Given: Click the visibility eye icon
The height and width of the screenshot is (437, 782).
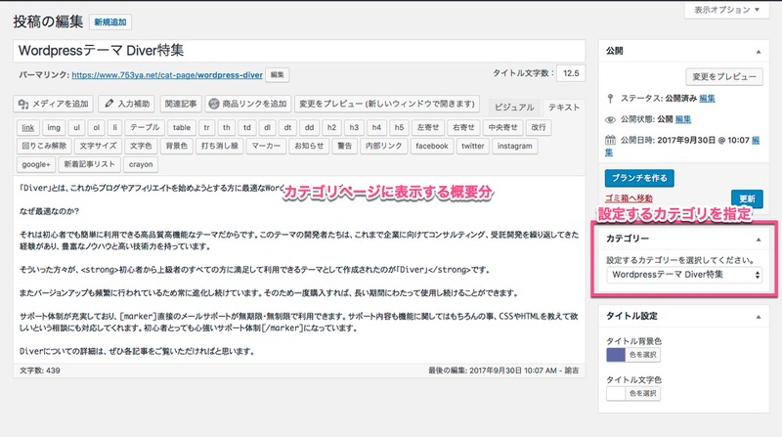Looking at the screenshot, I should [x=610, y=119].
